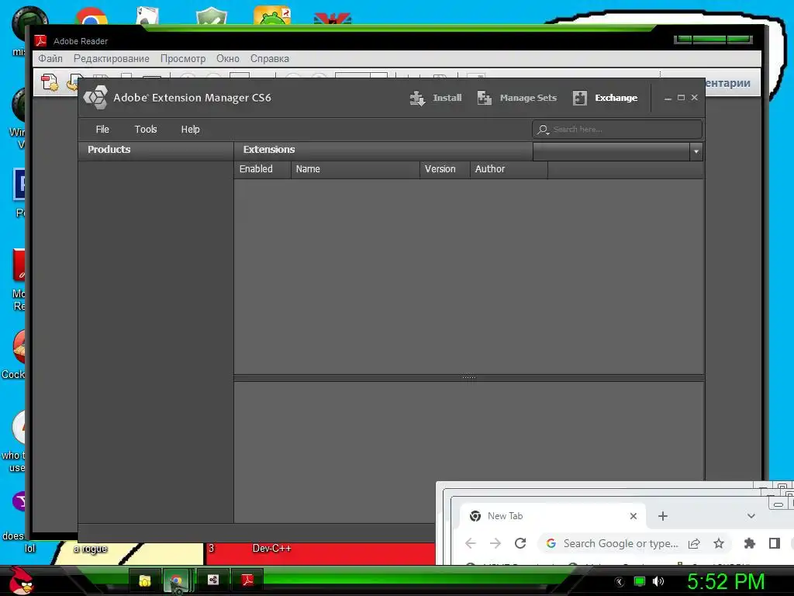The width and height of the screenshot is (794, 596).
Task: Click the pane splitter grip dots
Action: point(469,377)
